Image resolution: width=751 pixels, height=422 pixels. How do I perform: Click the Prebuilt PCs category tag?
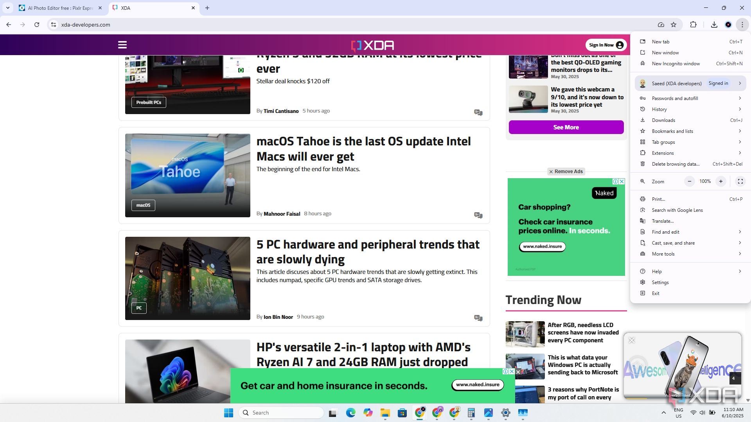click(x=149, y=102)
